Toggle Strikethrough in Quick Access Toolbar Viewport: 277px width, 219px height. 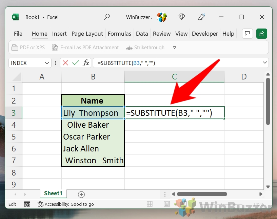coord(145,48)
